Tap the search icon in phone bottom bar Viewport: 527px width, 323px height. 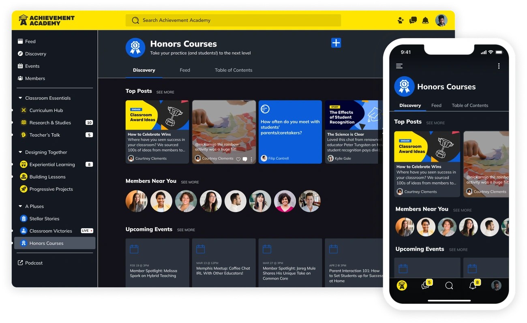point(449,286)
